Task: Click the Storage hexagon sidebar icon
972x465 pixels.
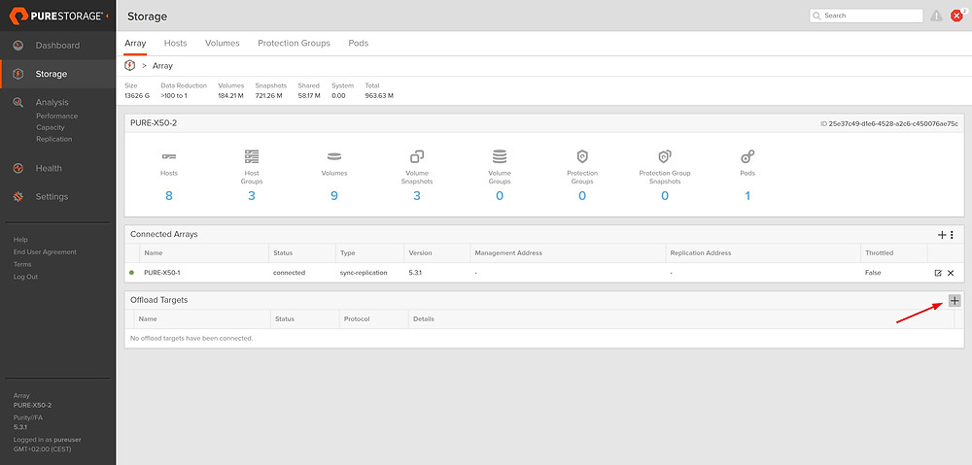Action: pyautogui.click(x=17, y=74)
